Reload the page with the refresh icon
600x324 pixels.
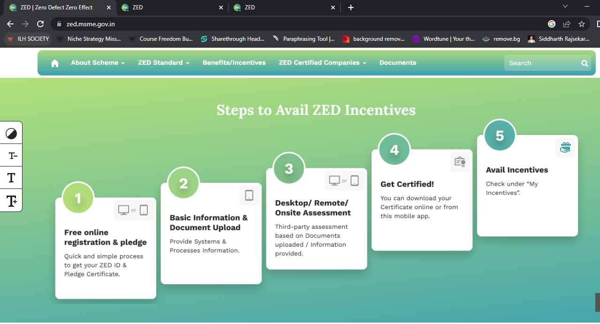click(40, 24)
